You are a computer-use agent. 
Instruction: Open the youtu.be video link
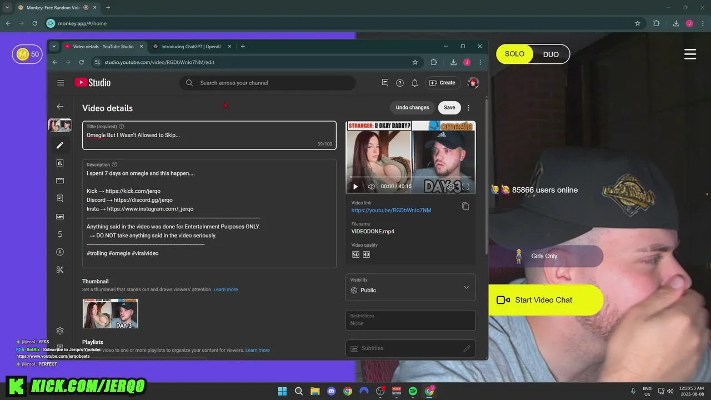pyautogui.click(x=391, y=211)
